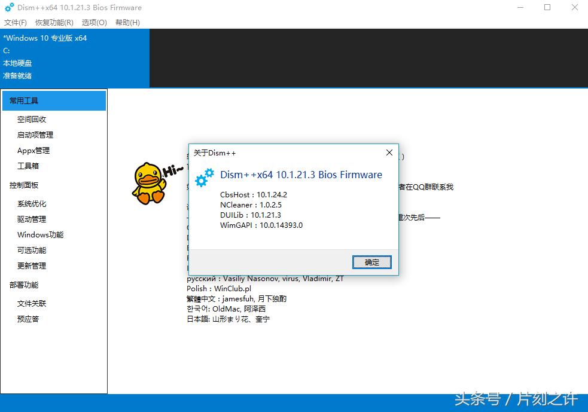Click the Dism++ title bar app icon
The height and width of the screenshot is (412, 588).
(10, 7)
